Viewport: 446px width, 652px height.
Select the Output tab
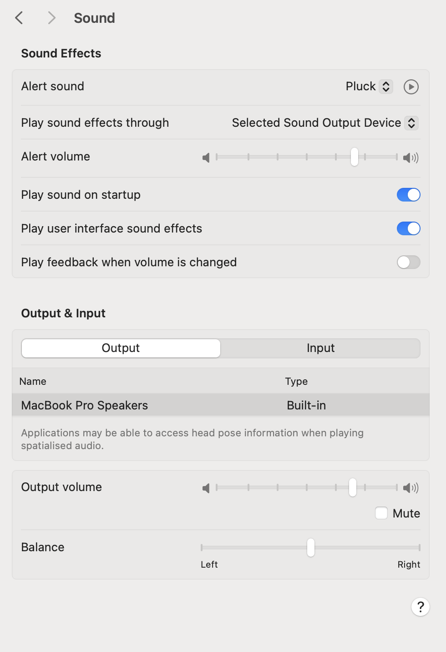click(121, 348)
